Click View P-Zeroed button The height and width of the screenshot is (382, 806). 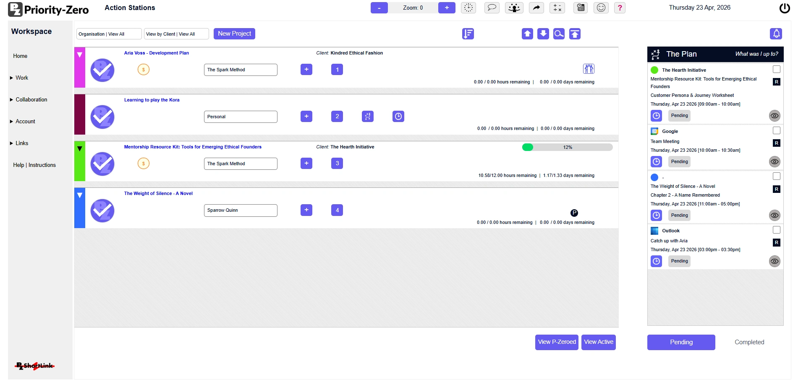[557, 342]
